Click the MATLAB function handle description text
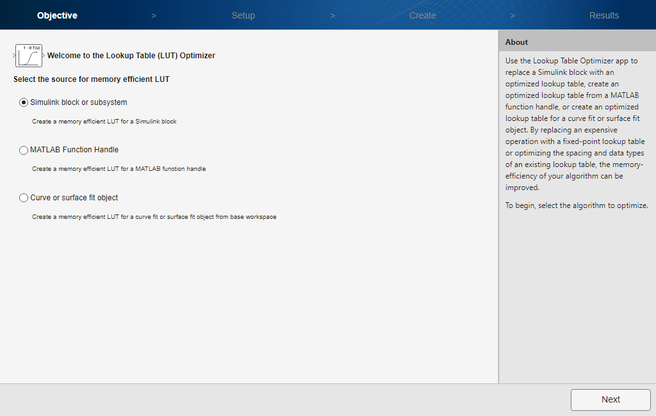This screenshot has width=656, height=416. click(x=119, y=169)
